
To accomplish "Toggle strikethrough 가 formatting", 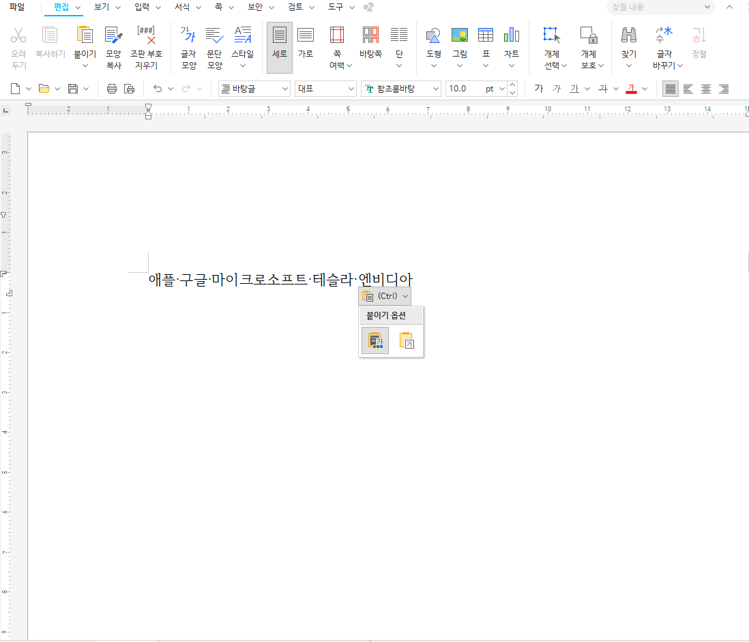I will click(603, 89).
